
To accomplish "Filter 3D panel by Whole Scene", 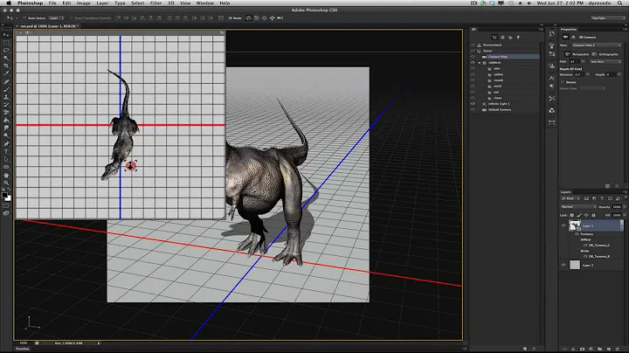I will click(x=494, y=38).
